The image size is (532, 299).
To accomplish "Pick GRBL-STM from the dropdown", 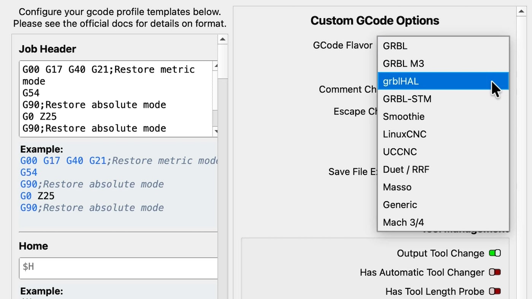I will (x=443, y=99).
